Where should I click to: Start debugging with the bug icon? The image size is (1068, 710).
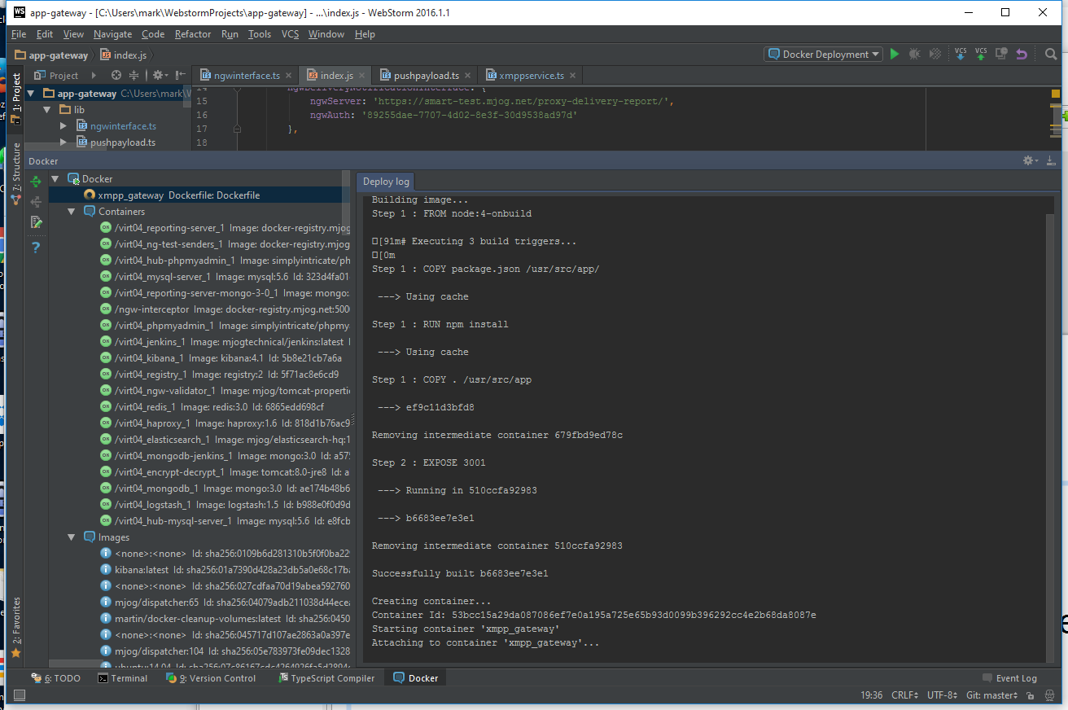[915, 55]
